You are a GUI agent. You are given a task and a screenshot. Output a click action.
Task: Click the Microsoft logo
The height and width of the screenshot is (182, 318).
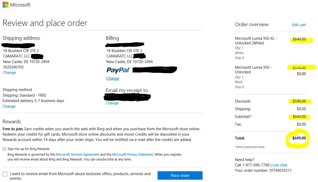click(16, 5)
